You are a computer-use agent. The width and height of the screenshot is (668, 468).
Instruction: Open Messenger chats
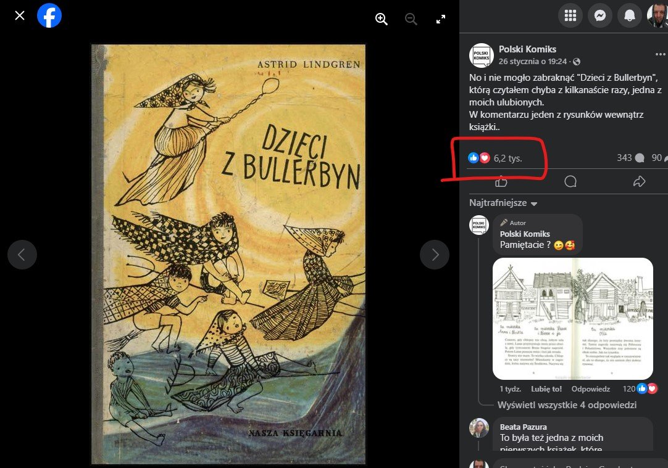coord(600,16)
